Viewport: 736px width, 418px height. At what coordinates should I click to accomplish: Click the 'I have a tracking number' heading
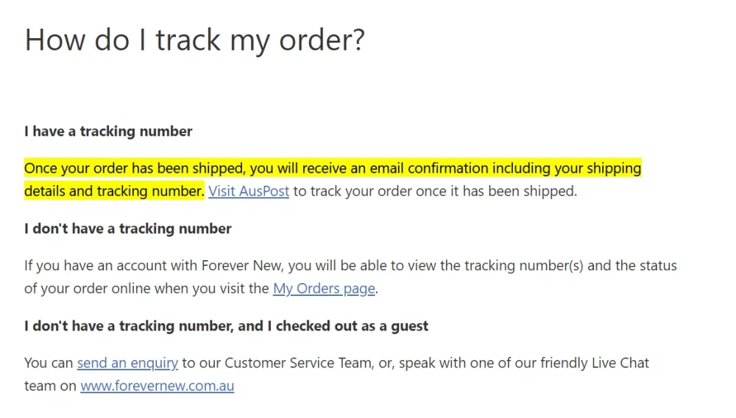click(x=108, y=131)
